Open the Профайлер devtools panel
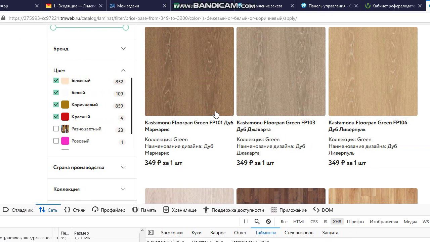 (109, 210)
